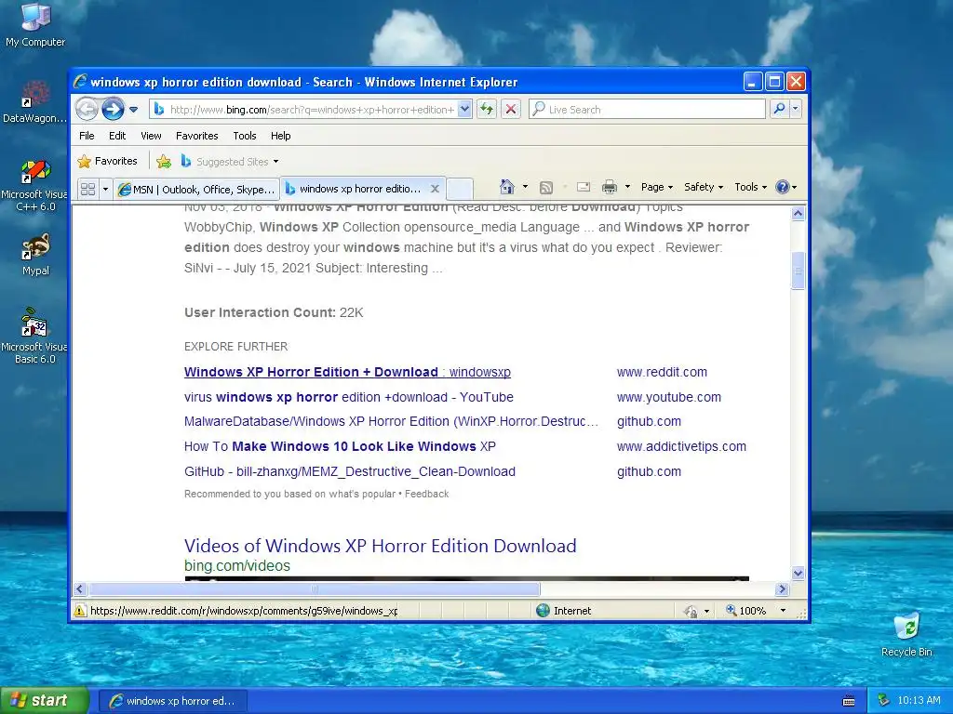The image size is (953, 714).
Task: Click the Feedback link under recommendations
Action: pos(426,495)
